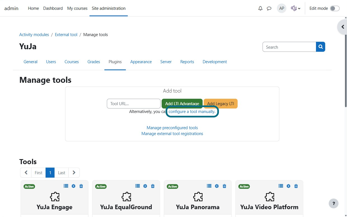Click the YuJa Video Platform puzzle icon

269,197
